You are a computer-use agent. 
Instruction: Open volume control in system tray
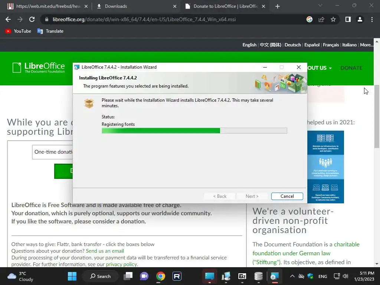[x=345, y=276]
